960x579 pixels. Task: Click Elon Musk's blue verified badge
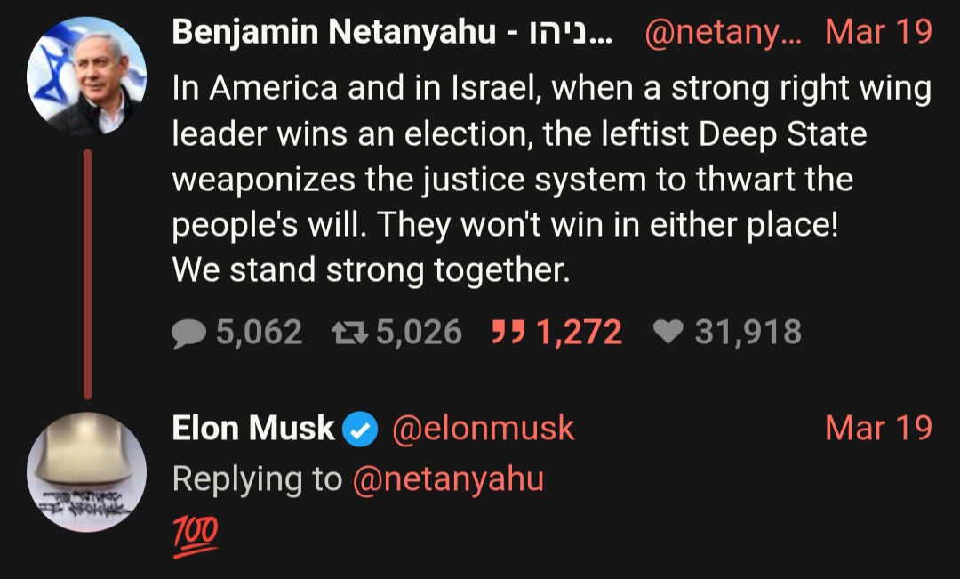click(360, 429)
